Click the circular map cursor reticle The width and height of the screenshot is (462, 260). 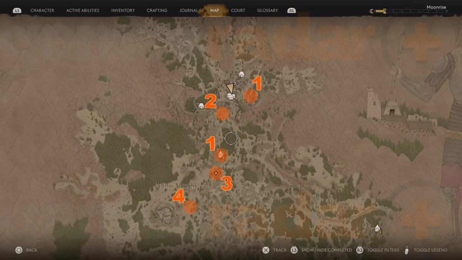(x=231, y=138)
